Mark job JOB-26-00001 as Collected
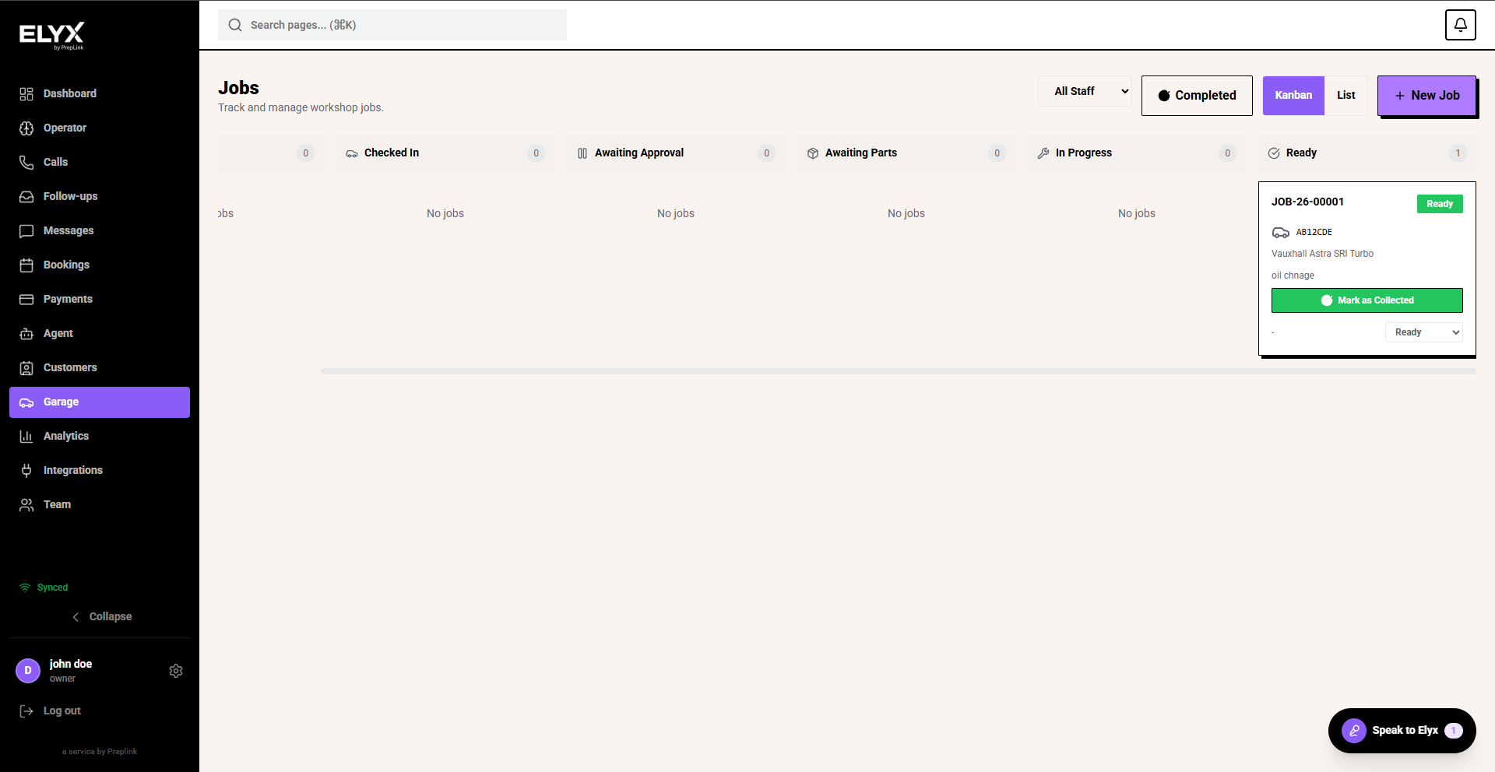The height and width of the screenshot is (772, 1495). pos(1367,300)
